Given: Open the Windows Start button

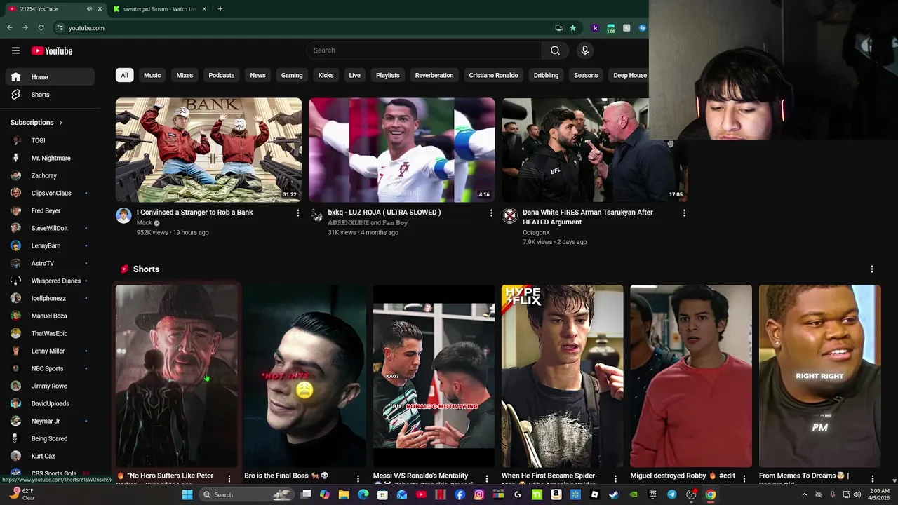Looking at the screenshot, I should pyautogui.click(x=187, y=494).
